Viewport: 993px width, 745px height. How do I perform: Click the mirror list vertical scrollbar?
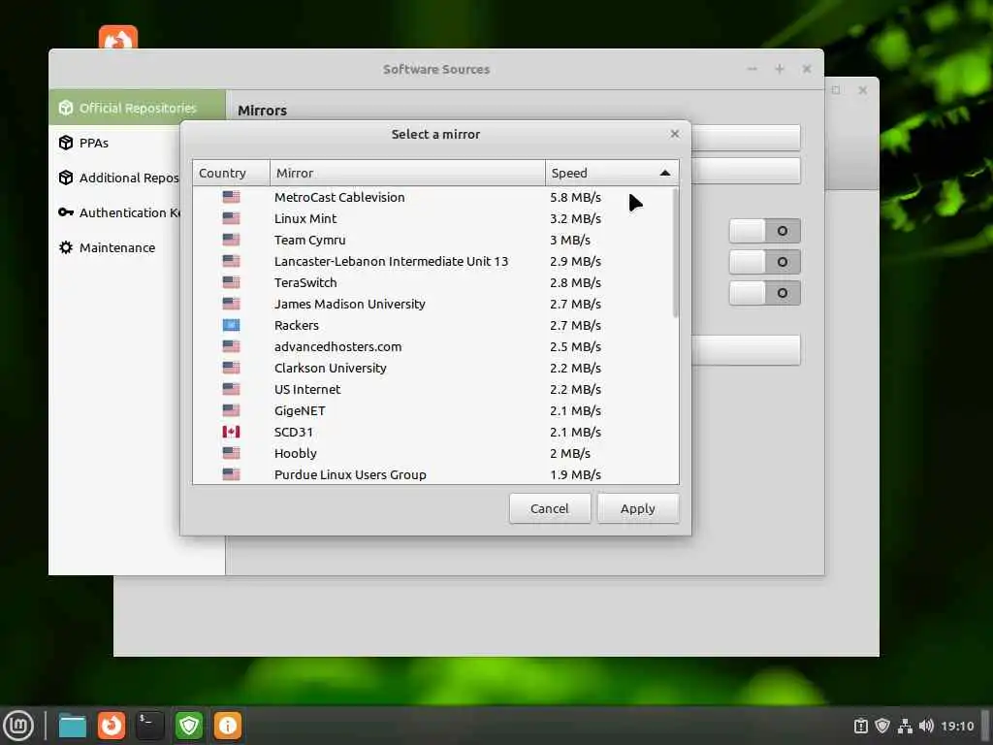pos(675,253)
